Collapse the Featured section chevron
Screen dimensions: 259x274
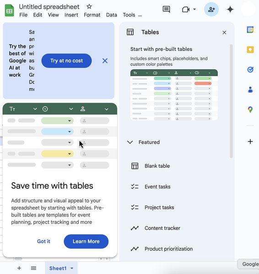click(x=130, y=142)
